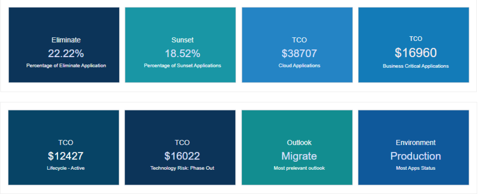Open the Outlook Migrate card
This screenshot has height=194, width=479.
pos(297,148)
